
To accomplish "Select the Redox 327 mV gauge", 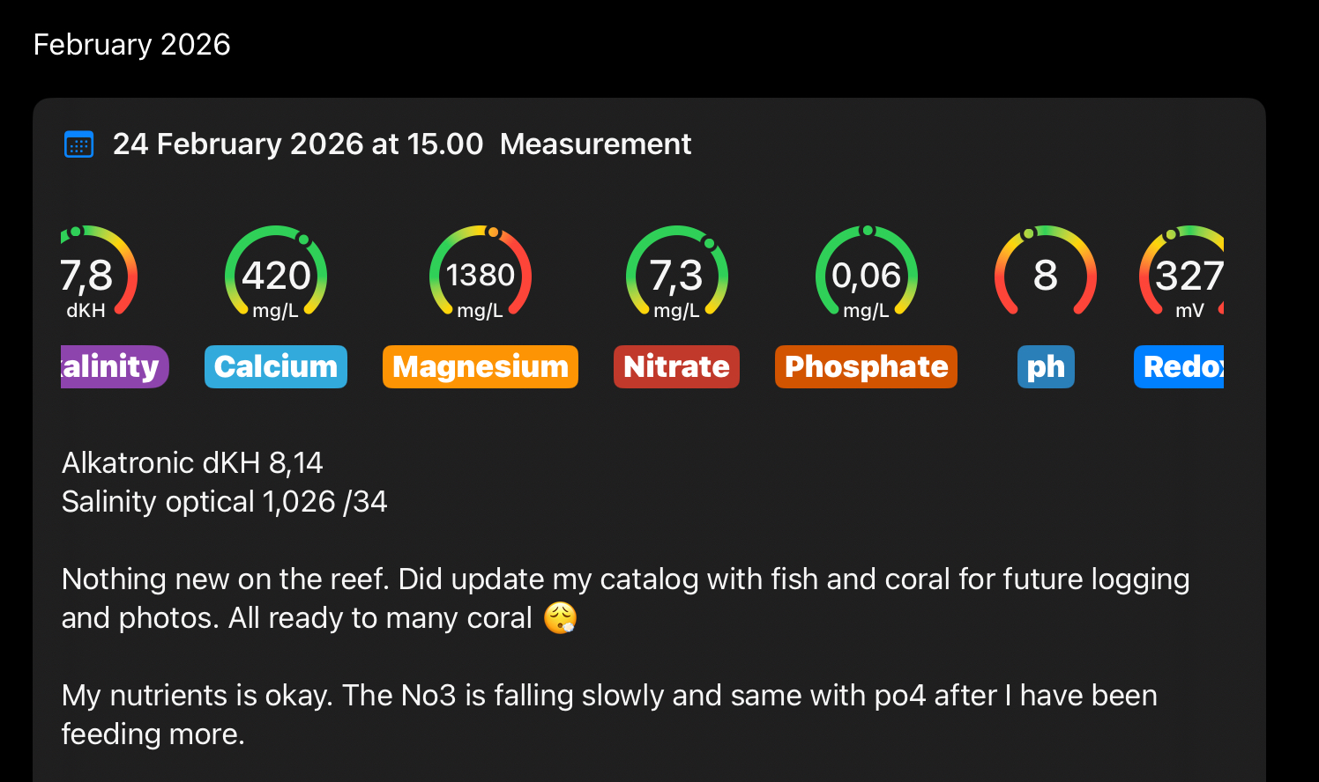I will point(1186,275).
